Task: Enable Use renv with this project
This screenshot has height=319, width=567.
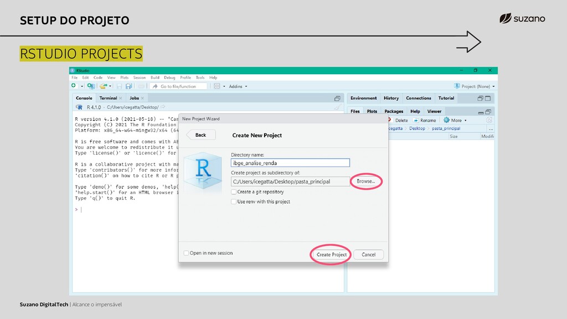Action: [234, 202]
